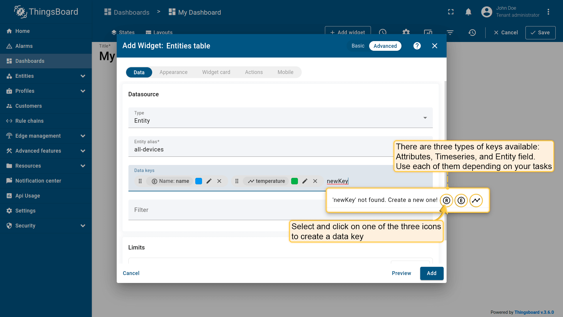Open the Widget card tab

click(216, 72)
